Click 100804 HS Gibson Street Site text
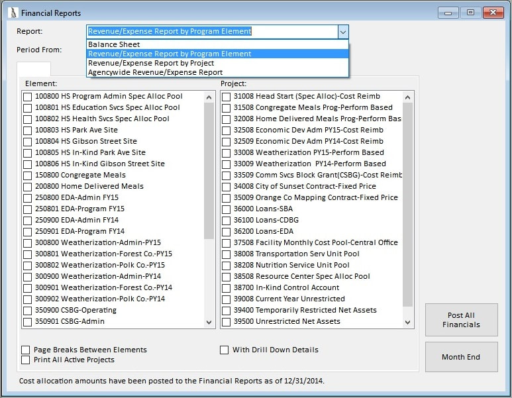512x398 pixels. tap(86, 141)
